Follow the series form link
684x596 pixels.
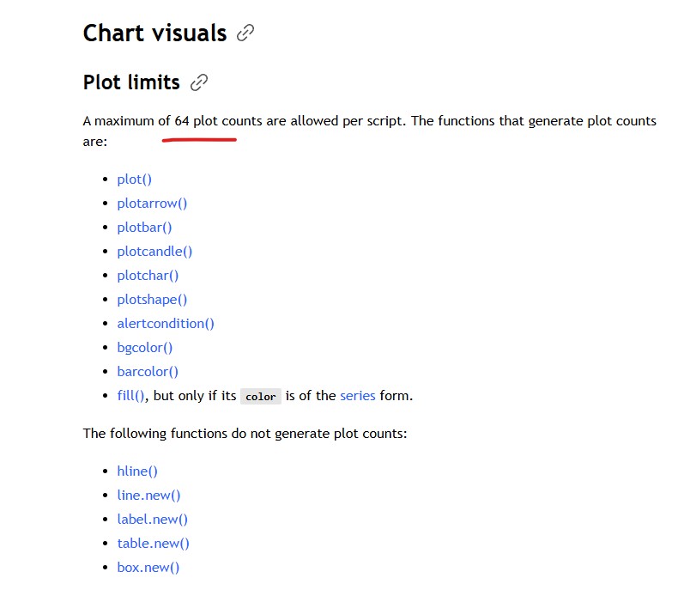357,396
